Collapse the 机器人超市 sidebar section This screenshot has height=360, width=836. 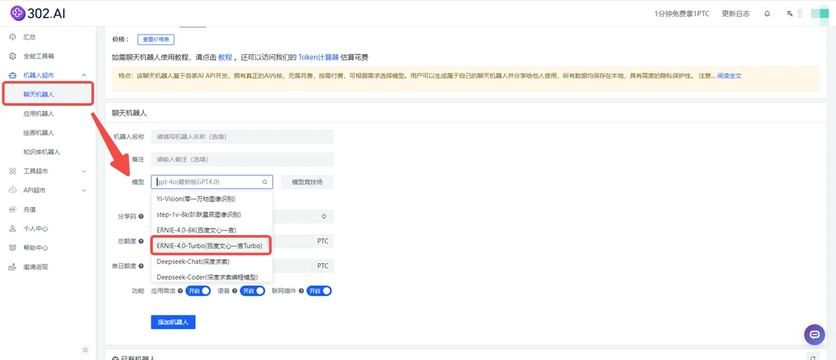click(83, 75)
